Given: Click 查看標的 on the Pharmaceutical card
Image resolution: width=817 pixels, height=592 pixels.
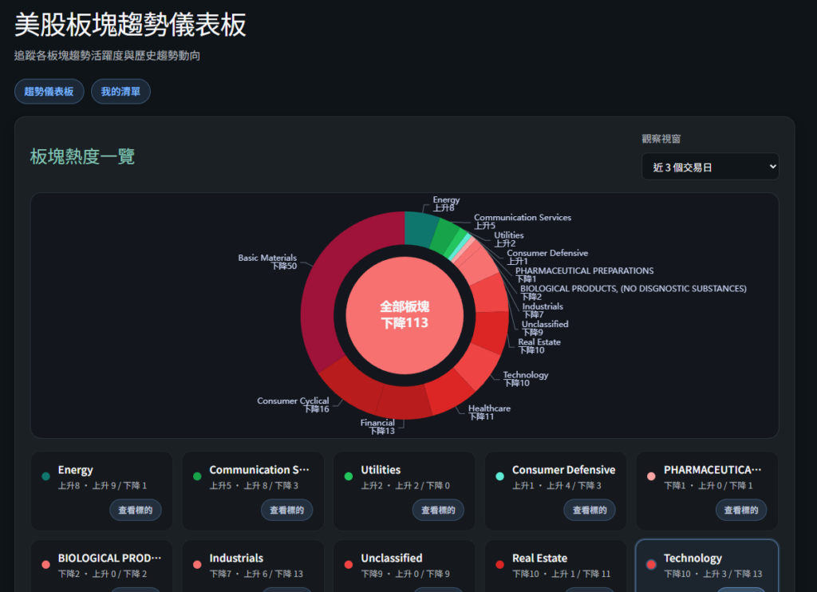Looking at the screenshot, I should point(740,510).
